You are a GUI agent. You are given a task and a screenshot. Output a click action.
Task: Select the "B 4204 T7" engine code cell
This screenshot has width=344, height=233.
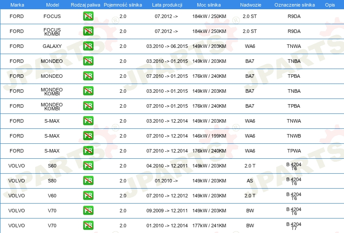pyautogui.click(x=294, y=226)
